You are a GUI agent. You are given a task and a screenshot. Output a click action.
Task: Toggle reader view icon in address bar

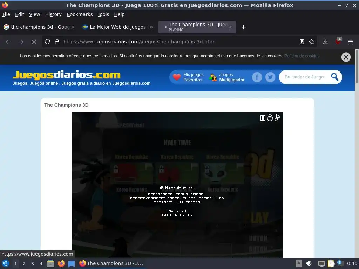point(302,42)
